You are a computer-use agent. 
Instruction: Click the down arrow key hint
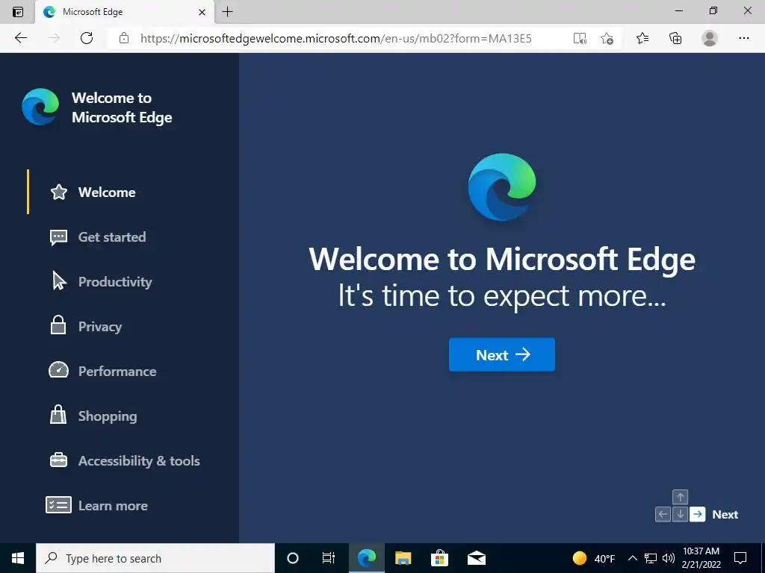point(680,514)
